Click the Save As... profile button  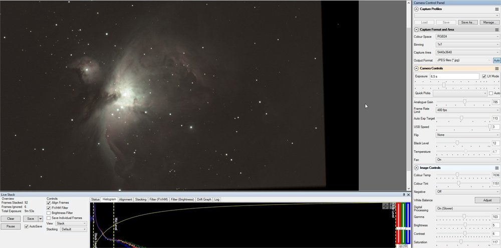tap(468, 23)
